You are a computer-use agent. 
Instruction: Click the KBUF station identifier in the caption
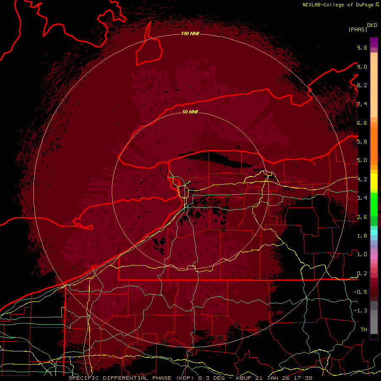(x=244, y=378)
